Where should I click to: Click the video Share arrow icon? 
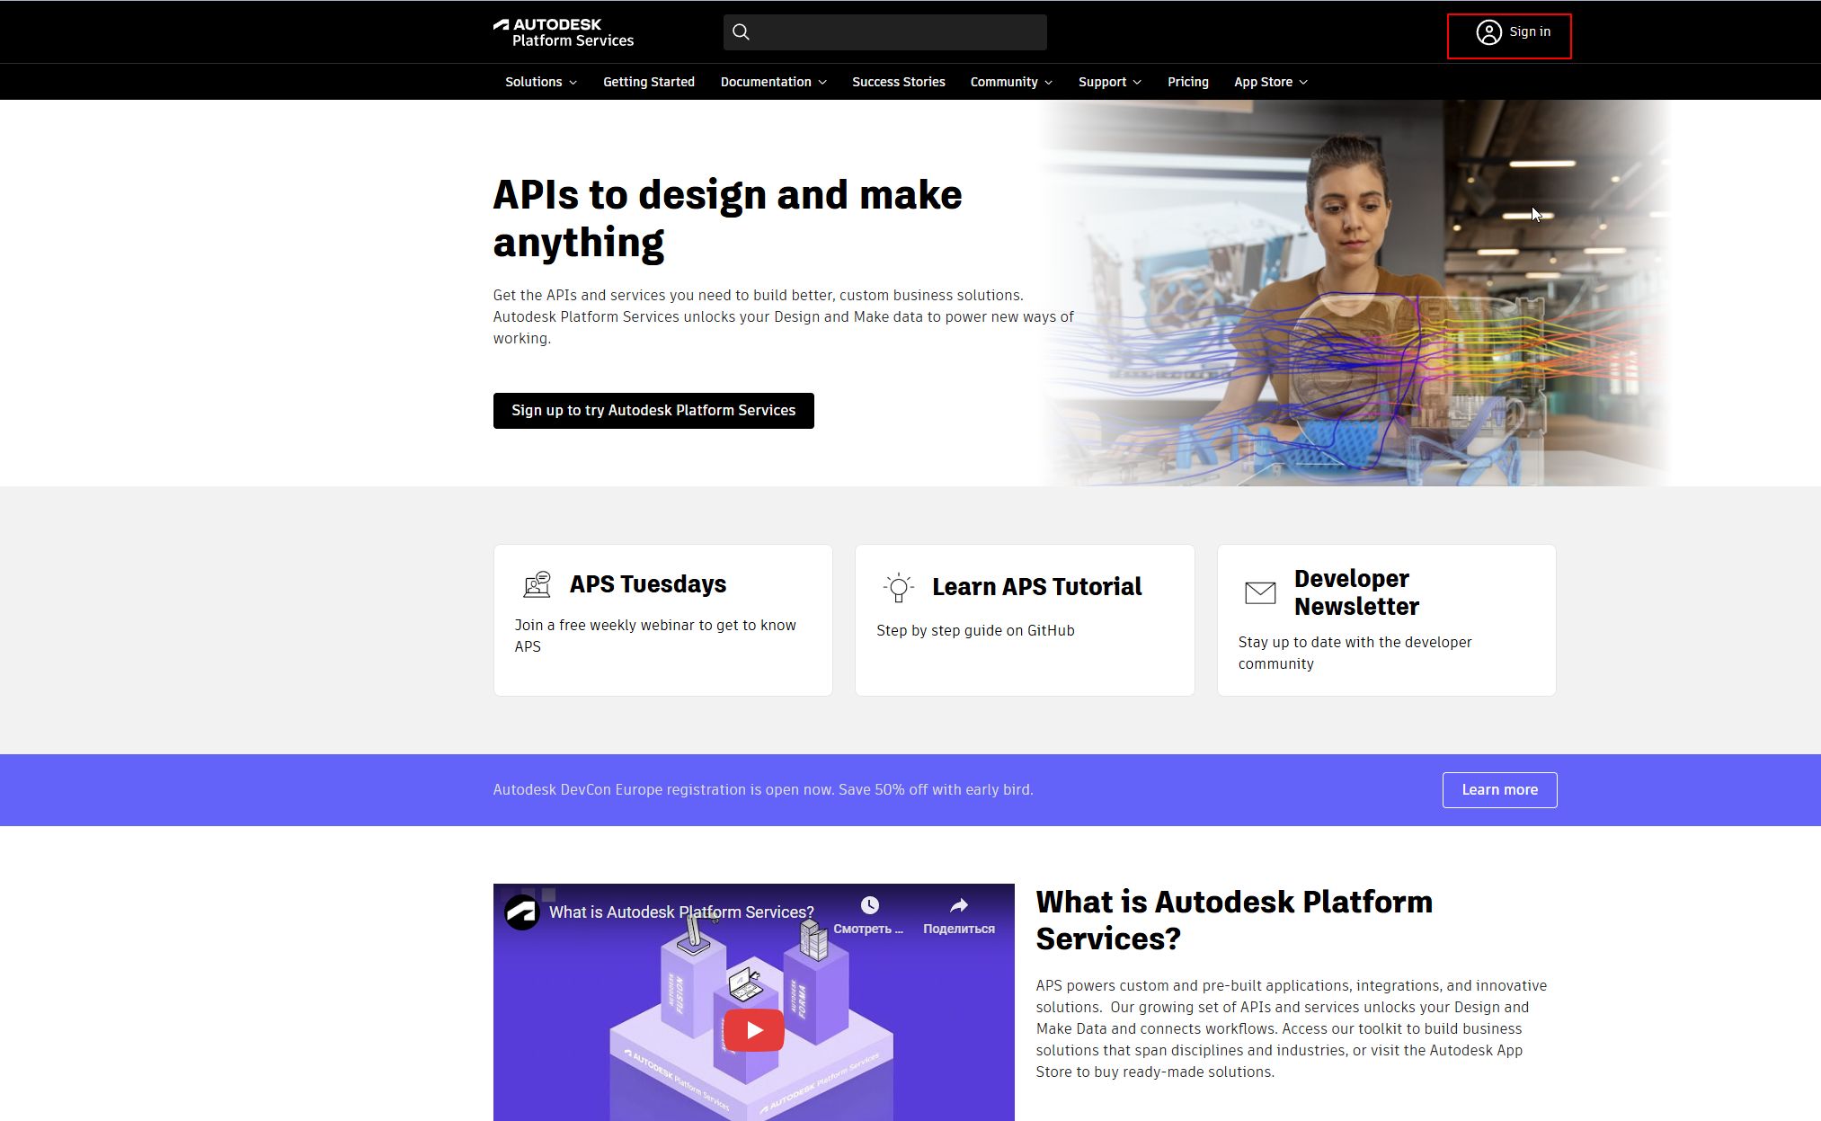[x=958, y=905]
